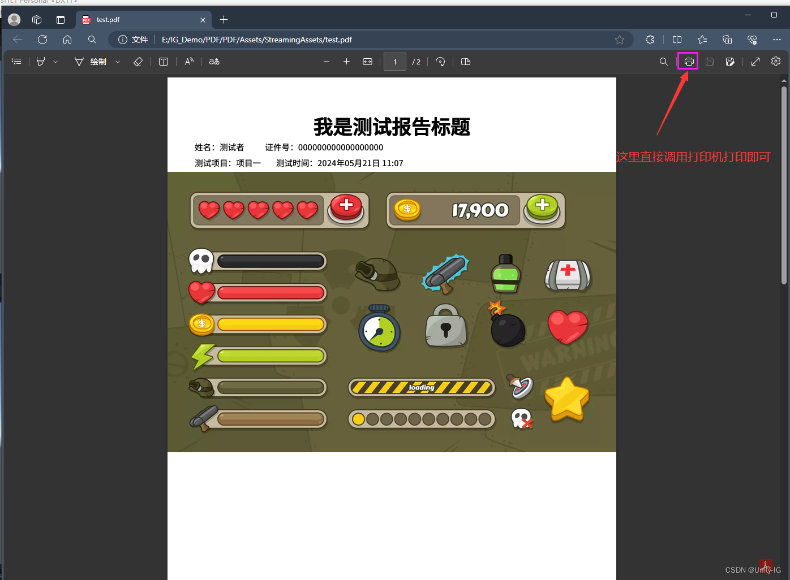790x580 pixels.
Task: Open the Translate tool
Action: [x=214, y=62]
